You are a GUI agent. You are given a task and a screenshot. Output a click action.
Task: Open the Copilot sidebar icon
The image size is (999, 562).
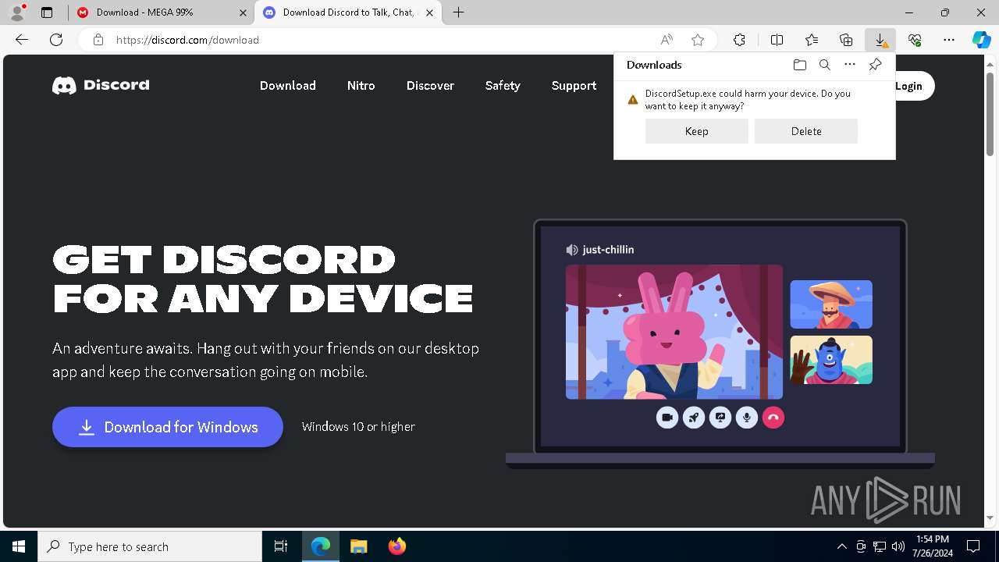tap(981, 40)
